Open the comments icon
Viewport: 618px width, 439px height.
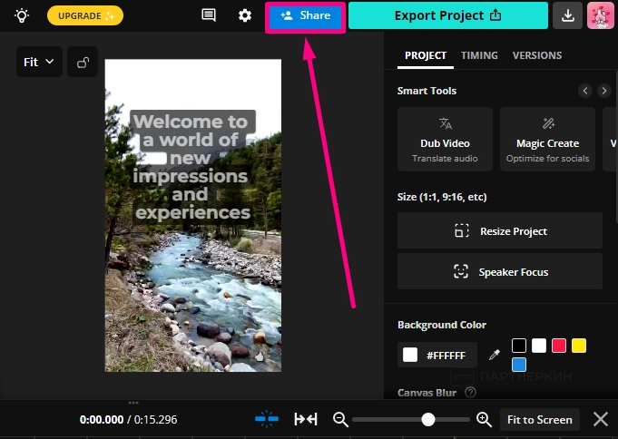(209, 15)
